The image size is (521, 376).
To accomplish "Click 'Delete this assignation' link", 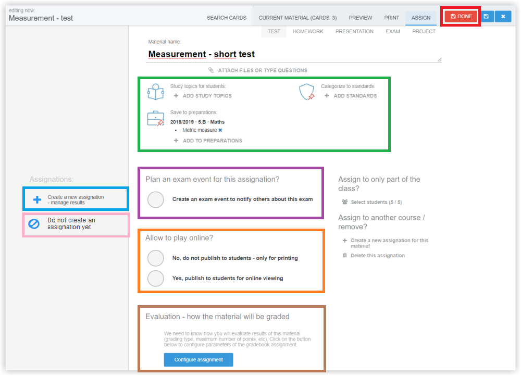I will click(x=378, y=255).
